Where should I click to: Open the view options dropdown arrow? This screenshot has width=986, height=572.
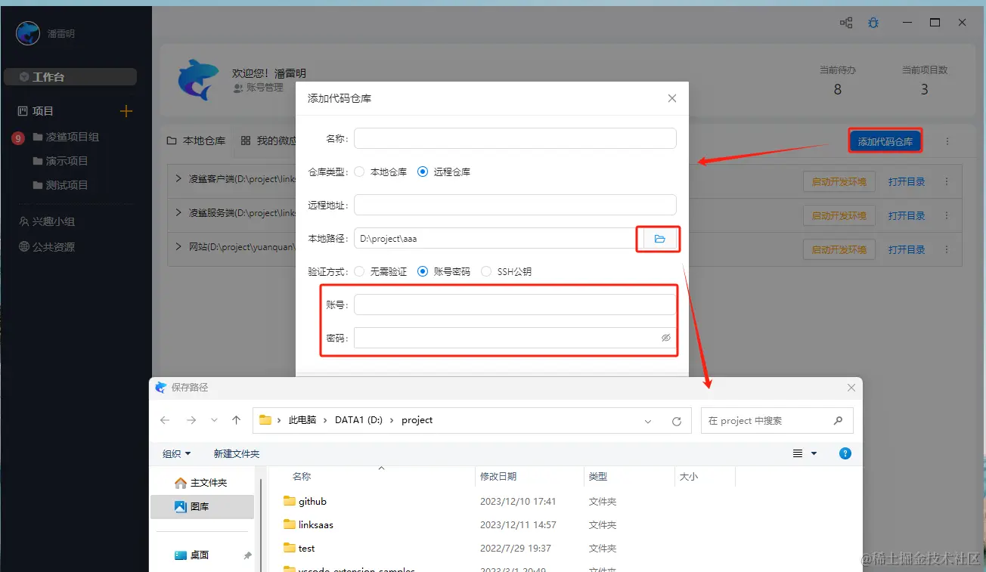click(x=814, y=453)
